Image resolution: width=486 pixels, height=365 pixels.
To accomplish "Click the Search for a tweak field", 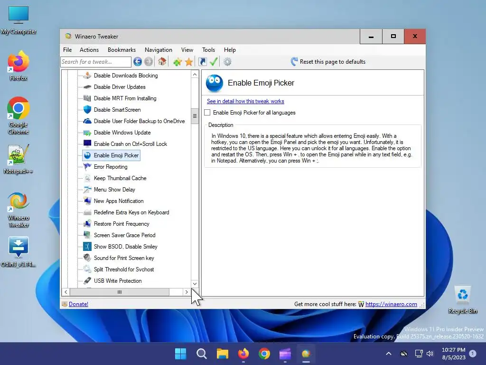I will point(96,62).
